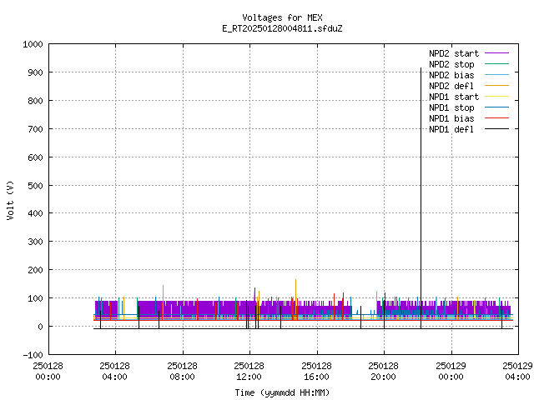Click the '250128 08:00' x-axis tick label
Viewport: 534px width, 400px height.
tap(182, 371)
